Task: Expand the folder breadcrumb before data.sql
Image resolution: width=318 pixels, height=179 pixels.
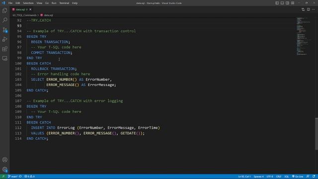Action: pos(24,15)
